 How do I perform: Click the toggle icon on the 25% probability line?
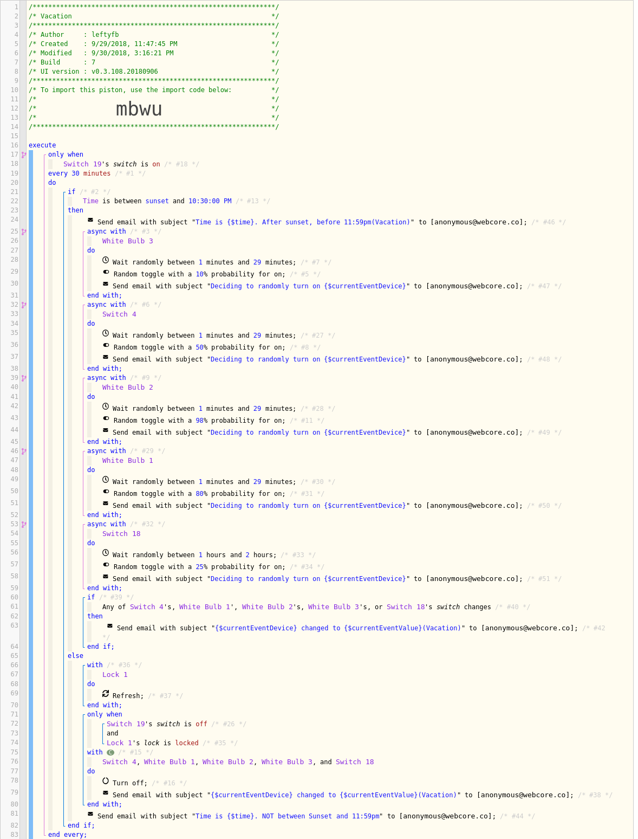click(x=106, y=565)
